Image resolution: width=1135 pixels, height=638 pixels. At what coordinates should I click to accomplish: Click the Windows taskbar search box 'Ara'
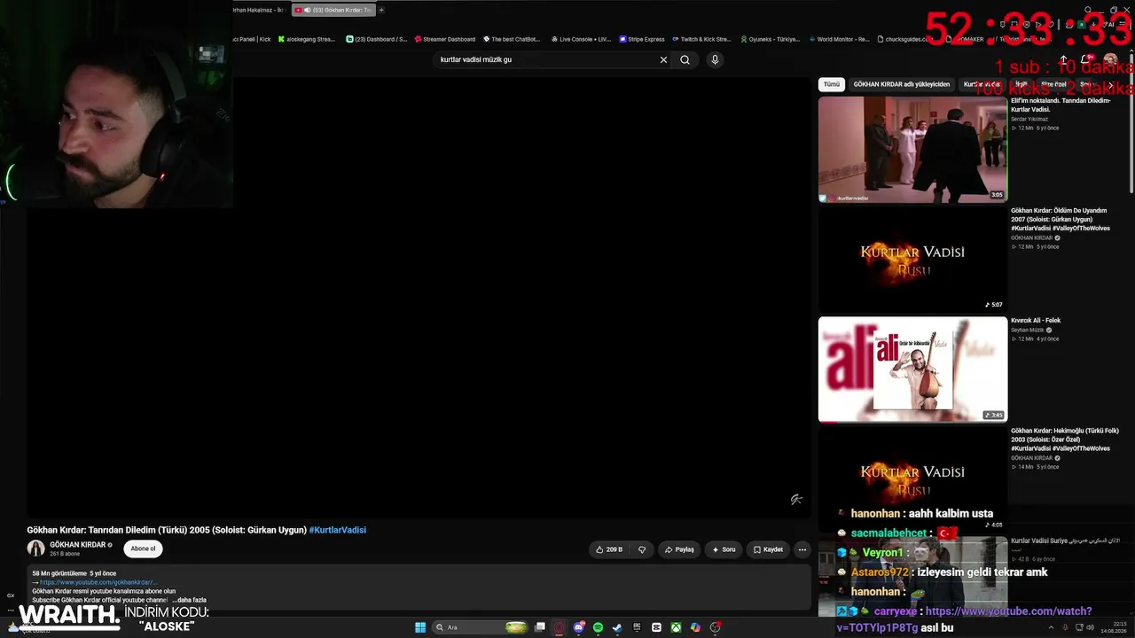(x=481, y=627)
